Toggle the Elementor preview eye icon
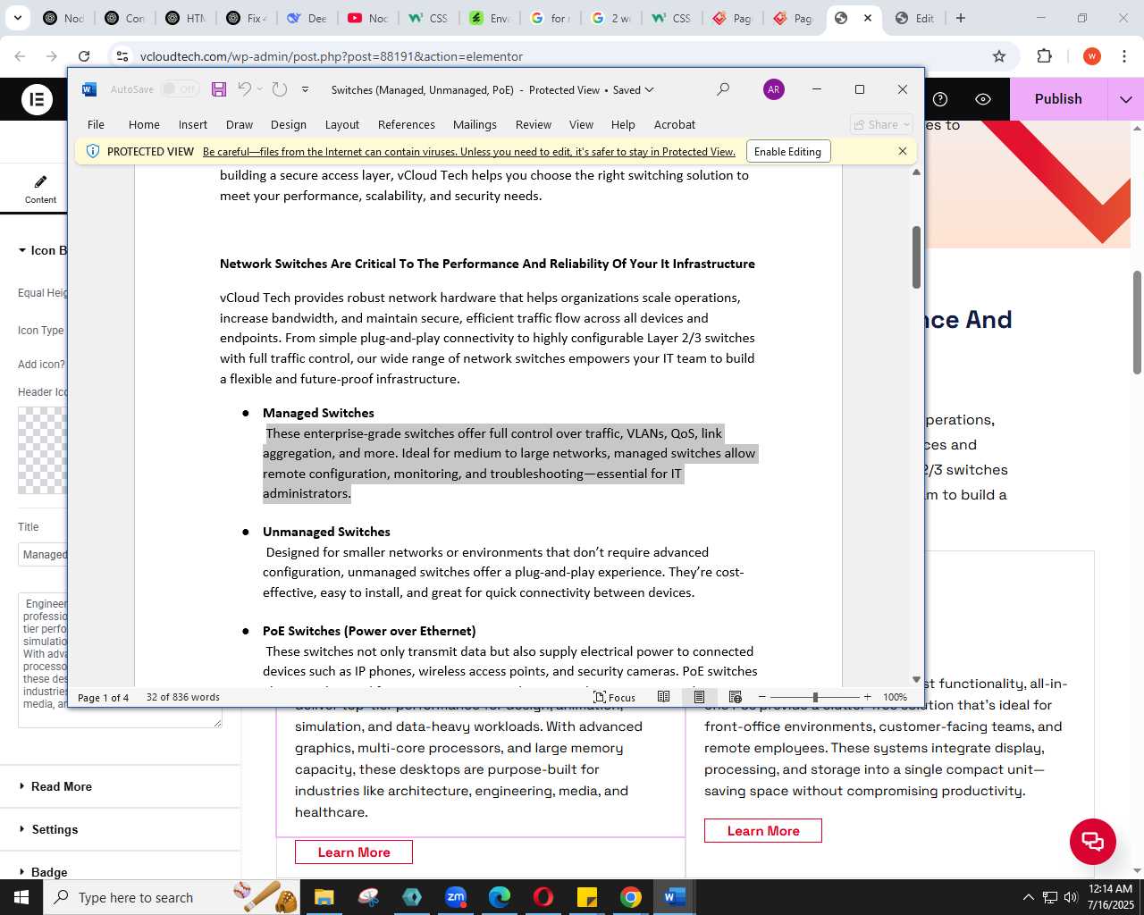This screenshot has width=1144, height=915. coord(983,99)
